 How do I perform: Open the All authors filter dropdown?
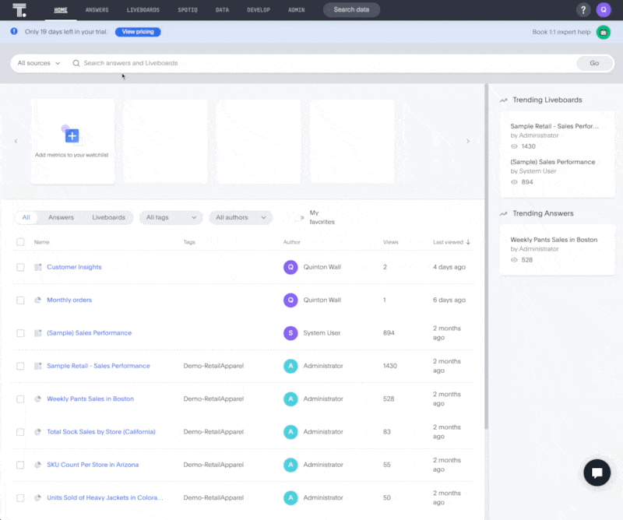pos(241,218)
